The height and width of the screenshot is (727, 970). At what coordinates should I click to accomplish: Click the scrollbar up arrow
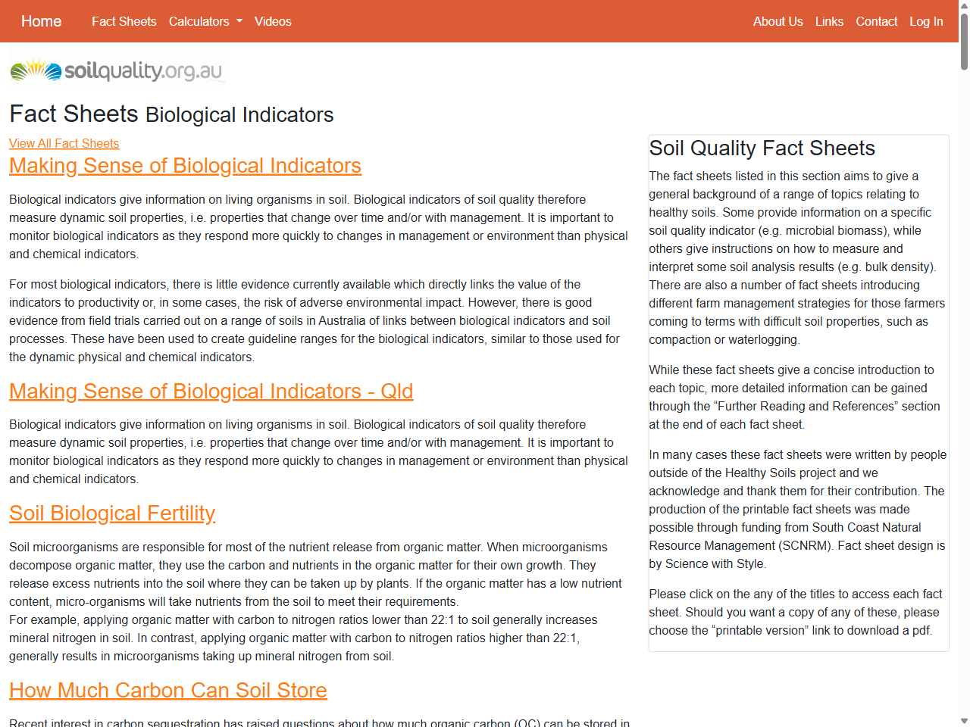(x=963, y=6)
